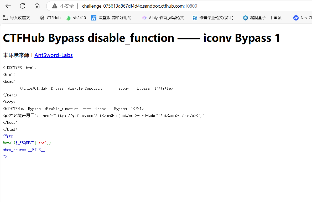Follow the AntSword-Labs hyperlink

point(54,55)
